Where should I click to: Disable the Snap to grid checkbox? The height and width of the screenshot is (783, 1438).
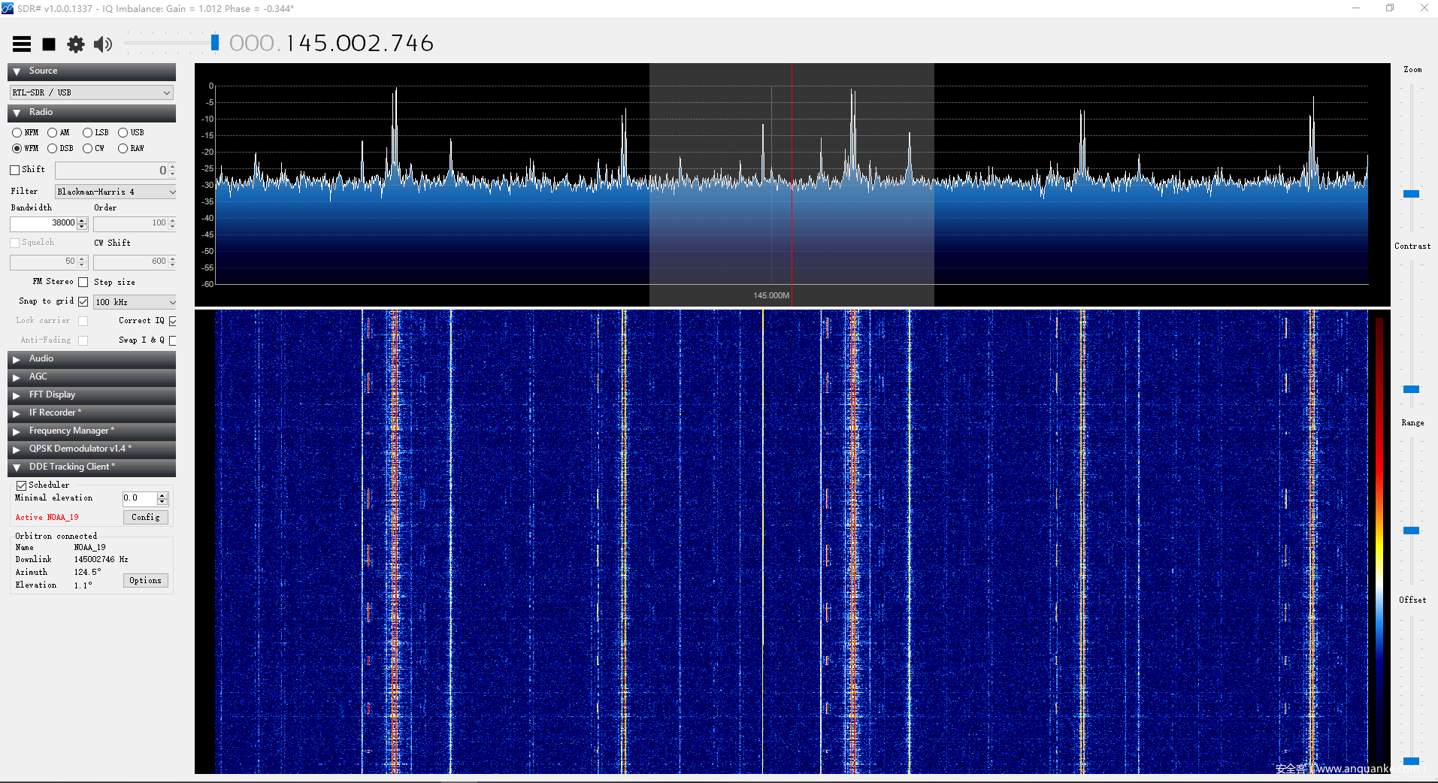83,301
